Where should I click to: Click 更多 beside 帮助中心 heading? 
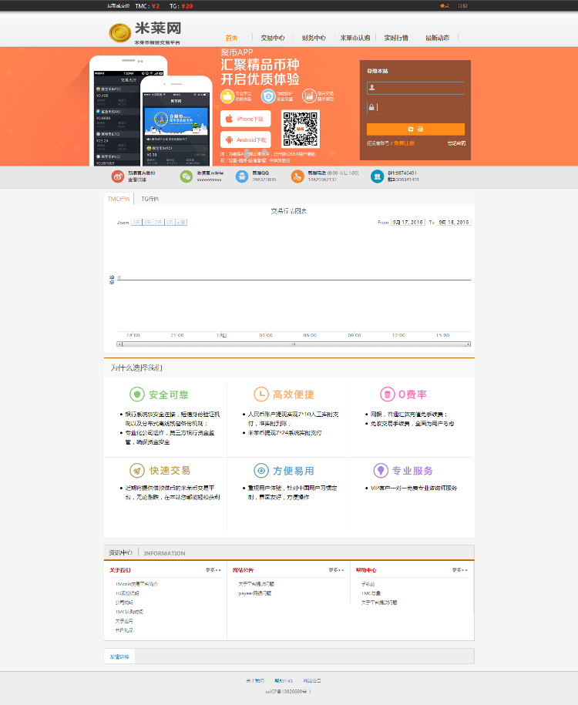[x=459, y=569]
